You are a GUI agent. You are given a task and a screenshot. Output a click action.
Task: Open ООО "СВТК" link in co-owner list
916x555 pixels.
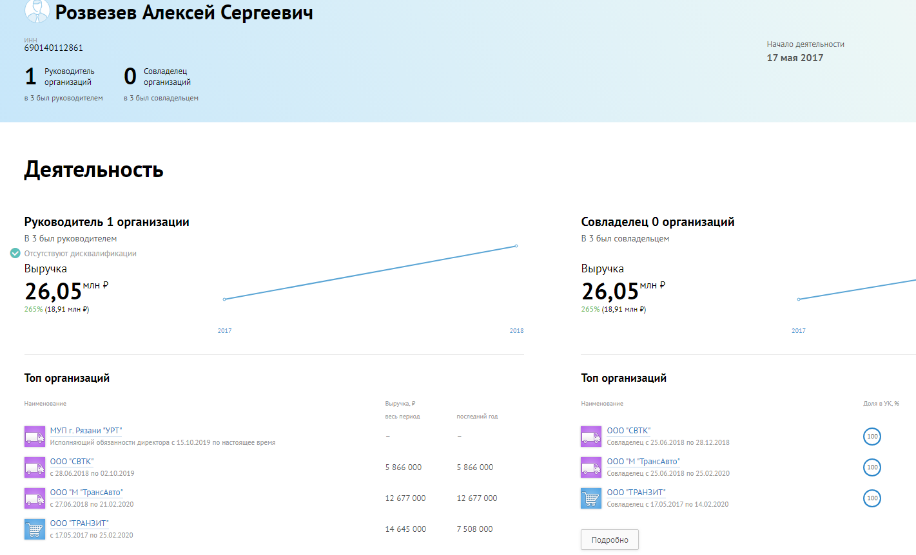(x=629, y=431)
